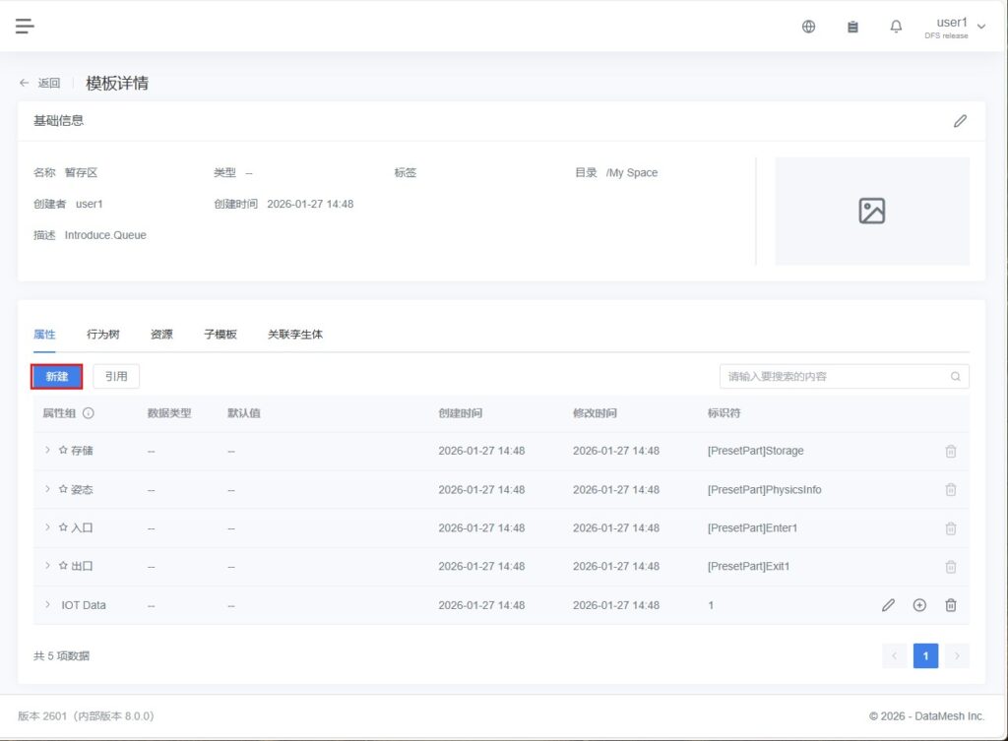Viewport: 1008px width, 741px height.
Task: Expand the 存储 attribute group row
Action: 47,451
